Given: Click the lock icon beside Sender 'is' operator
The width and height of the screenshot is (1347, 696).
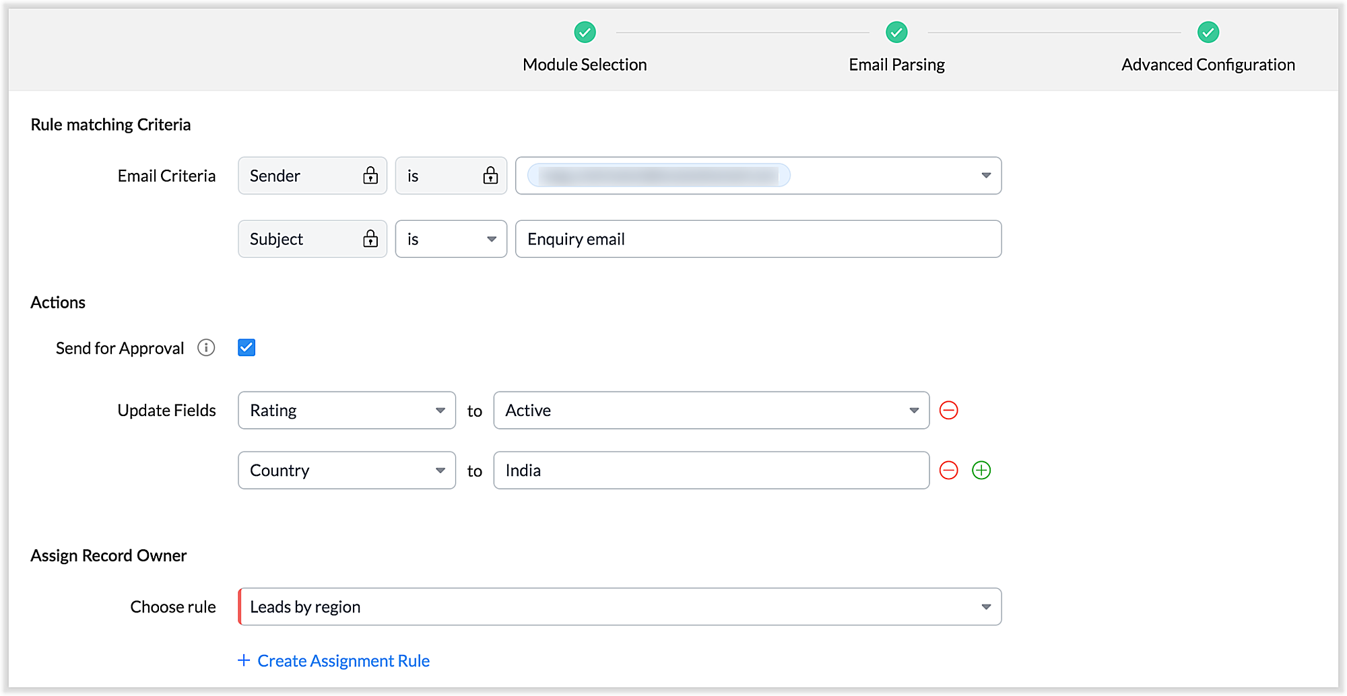Looking at the screenshot, I should pyautogui.click(x=490, y=176).
